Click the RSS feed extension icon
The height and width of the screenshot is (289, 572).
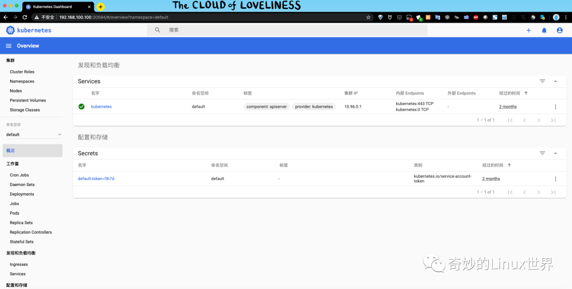click(428, 17)
